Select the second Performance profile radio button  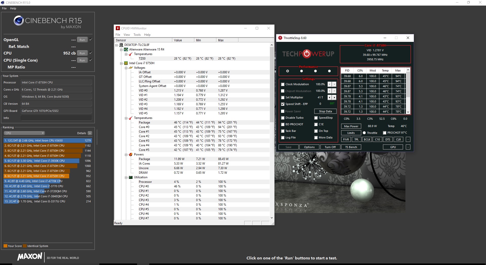tap(302, 71)
